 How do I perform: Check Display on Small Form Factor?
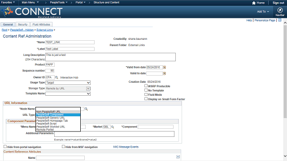(146, 99)
